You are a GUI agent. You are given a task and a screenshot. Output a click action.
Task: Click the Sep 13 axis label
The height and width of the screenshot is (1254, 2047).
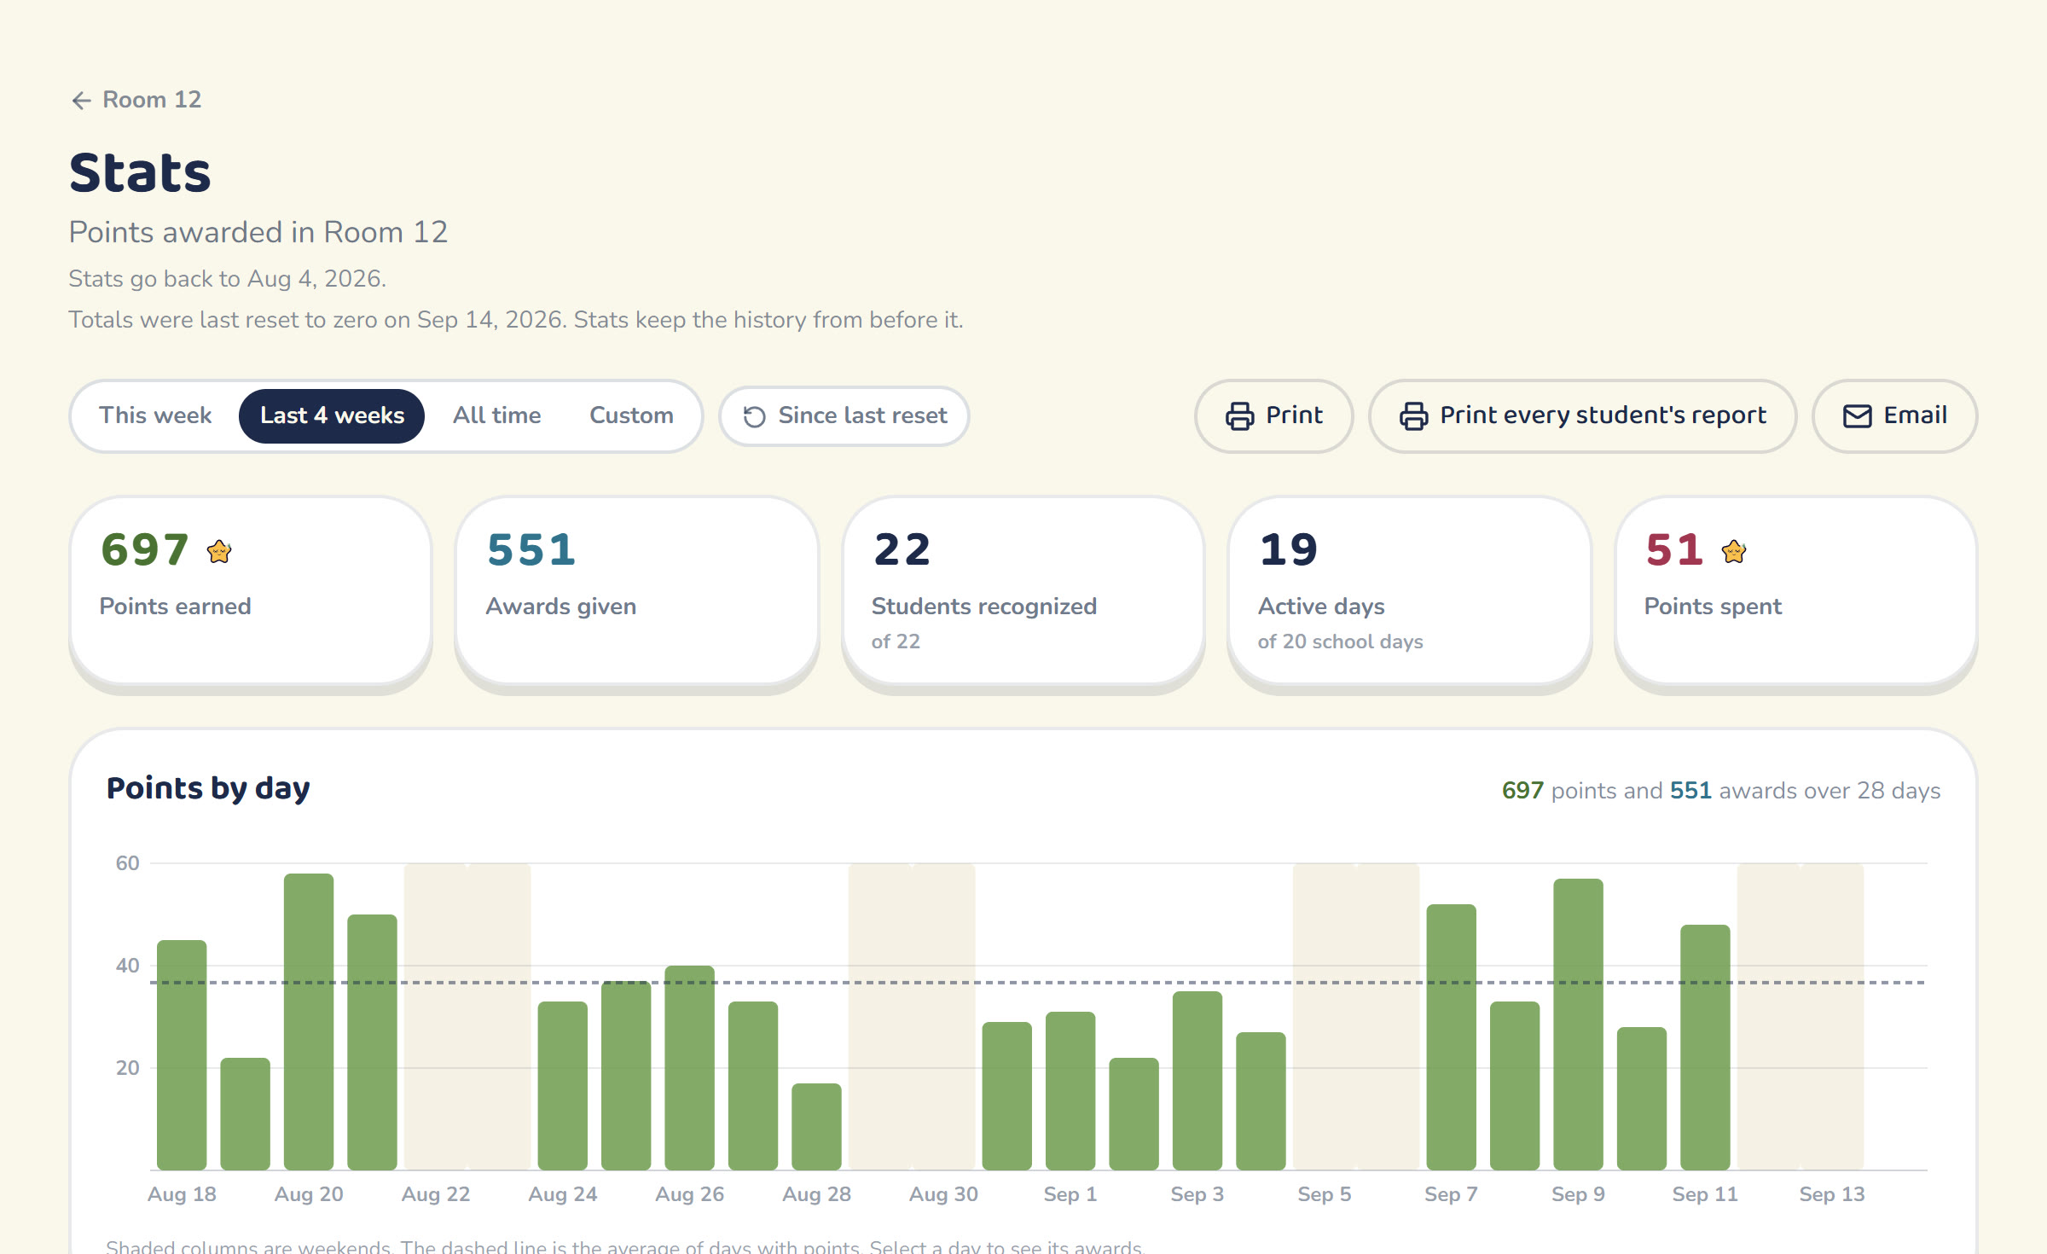coord(1832,1194)
